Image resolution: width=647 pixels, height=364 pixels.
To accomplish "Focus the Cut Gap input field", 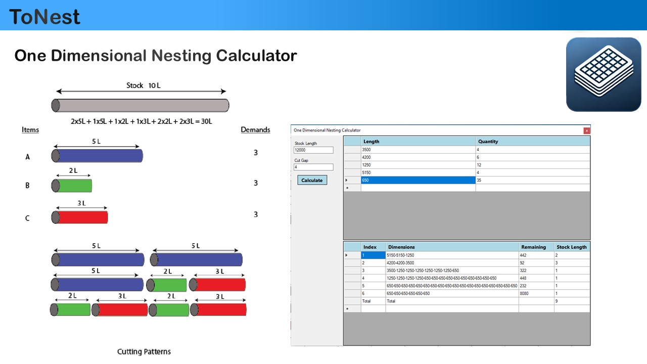I will 314,167.
